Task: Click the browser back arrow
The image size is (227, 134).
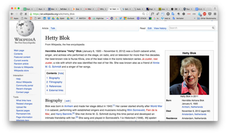Action: coord(12,14)
